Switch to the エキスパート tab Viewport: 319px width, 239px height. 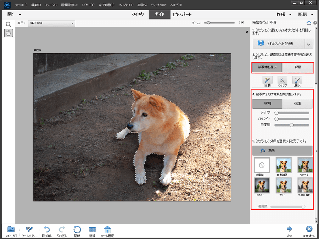point(182,15)
